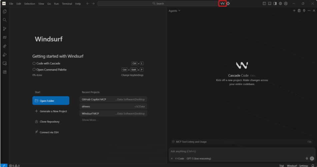The width and height of the screenshot is (317, 167).
Task: Open the Source Control view
Action: tap(5, 29)
